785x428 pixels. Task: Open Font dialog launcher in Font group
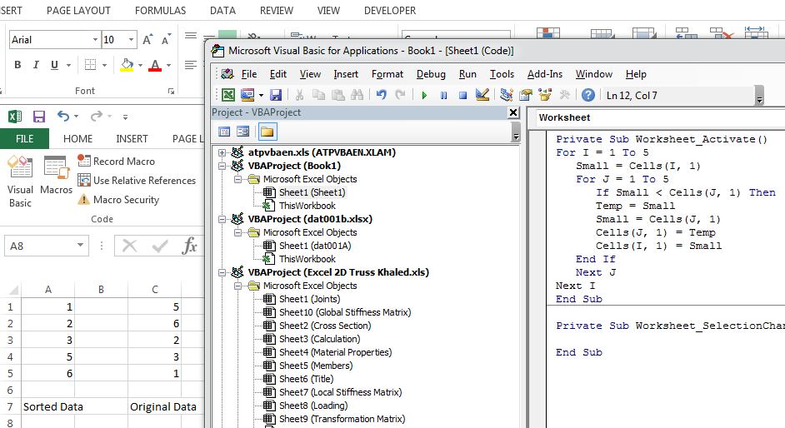click(171, 91)
